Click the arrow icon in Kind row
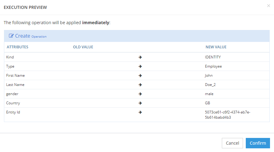274x152 pixels. pos(140,57)
